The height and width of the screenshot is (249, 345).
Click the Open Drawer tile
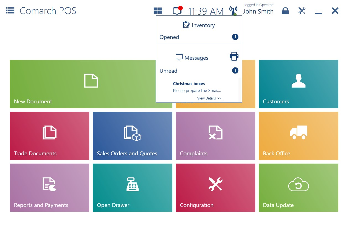click(133, 188)
